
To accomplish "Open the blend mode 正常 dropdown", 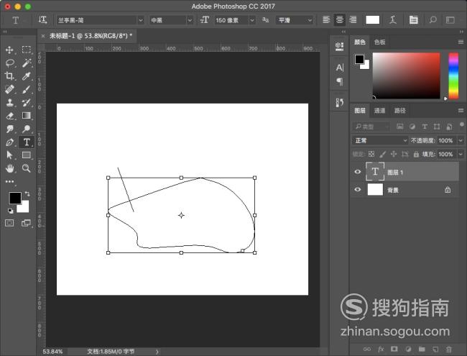I will tap(380, 140).
